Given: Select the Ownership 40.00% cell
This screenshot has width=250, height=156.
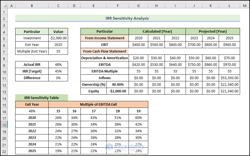Looking at the screenshot, I should click(x=118, y=85).
